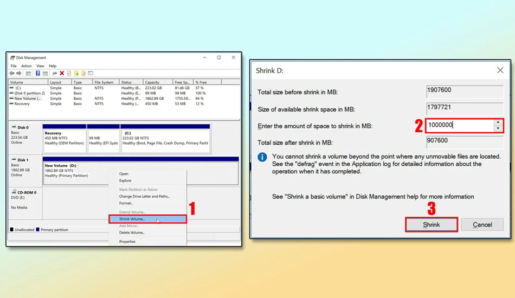This screenshot has height=298, width=515.
Task: Increase shrink amount with up spinner arrow
Action: (498, 122)
